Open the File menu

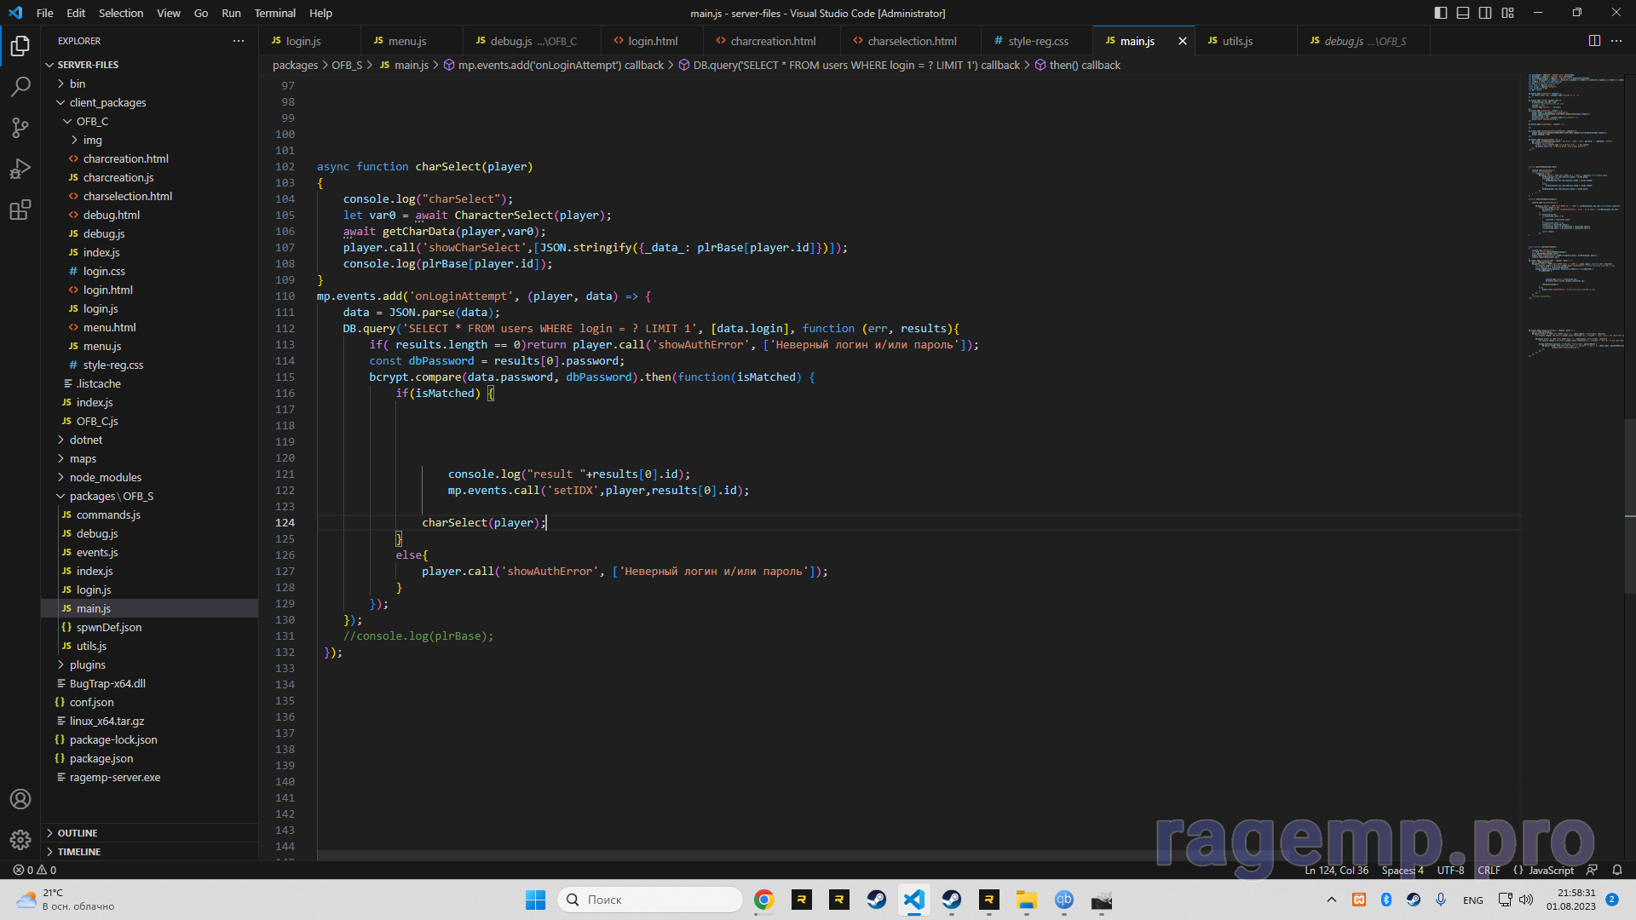45,13
